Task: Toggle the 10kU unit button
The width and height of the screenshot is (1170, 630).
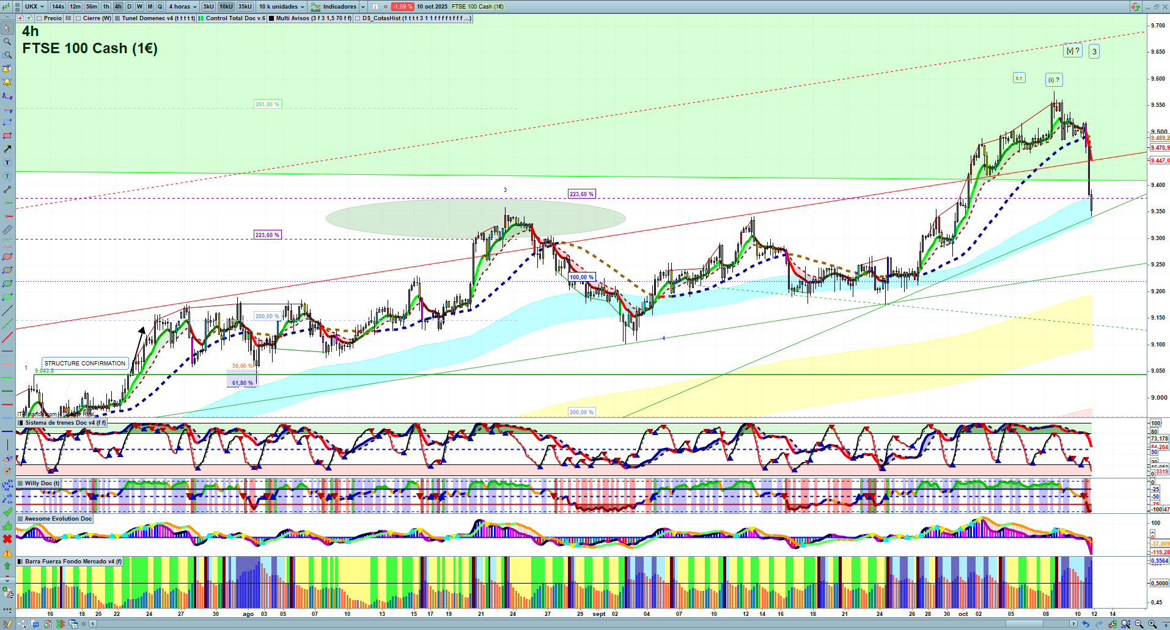Action: [226, 7]
